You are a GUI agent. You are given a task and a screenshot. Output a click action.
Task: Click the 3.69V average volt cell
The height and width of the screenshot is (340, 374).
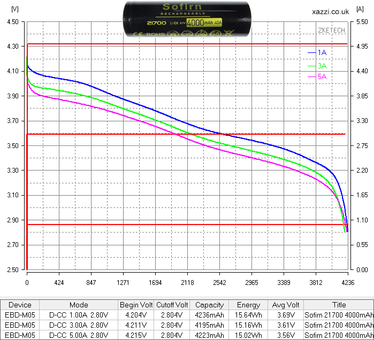[x=286, y=315]
